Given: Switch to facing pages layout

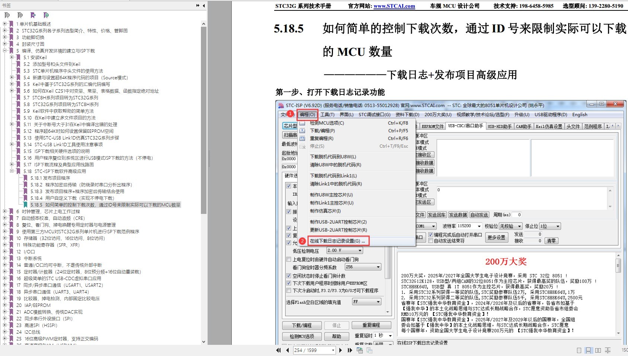Looking at the screenshot, I should [x=598, y=350].
